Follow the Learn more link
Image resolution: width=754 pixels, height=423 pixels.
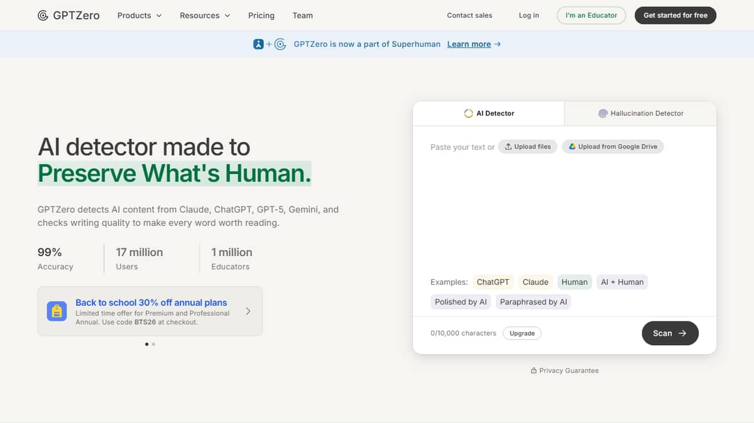[469, 45]
